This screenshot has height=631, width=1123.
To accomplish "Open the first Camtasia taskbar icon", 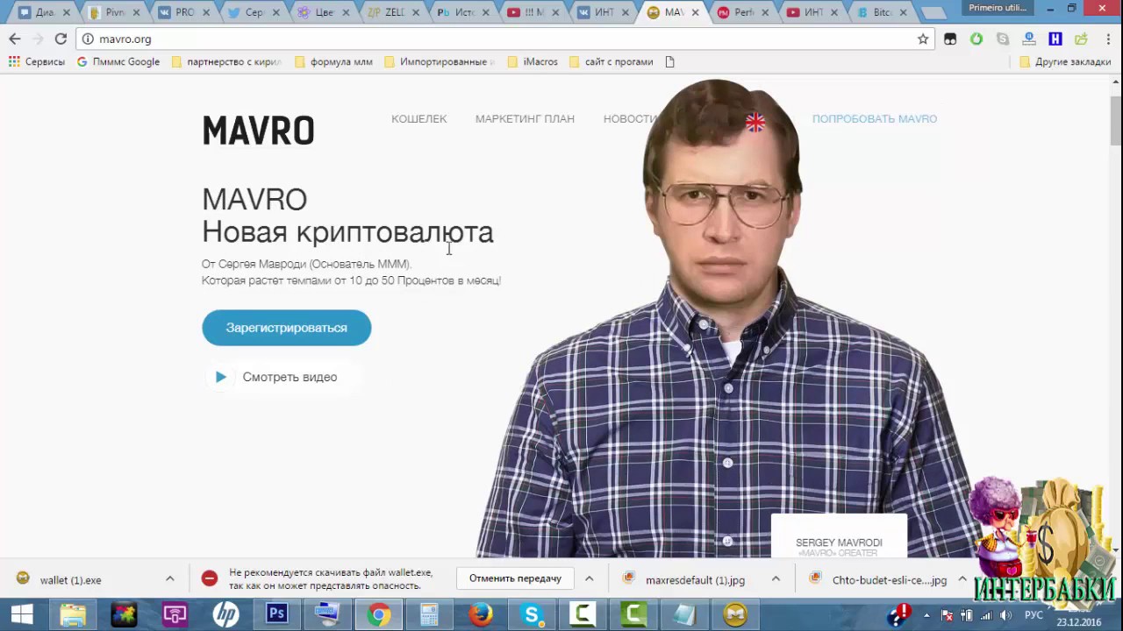I will [x=582, y=615].
